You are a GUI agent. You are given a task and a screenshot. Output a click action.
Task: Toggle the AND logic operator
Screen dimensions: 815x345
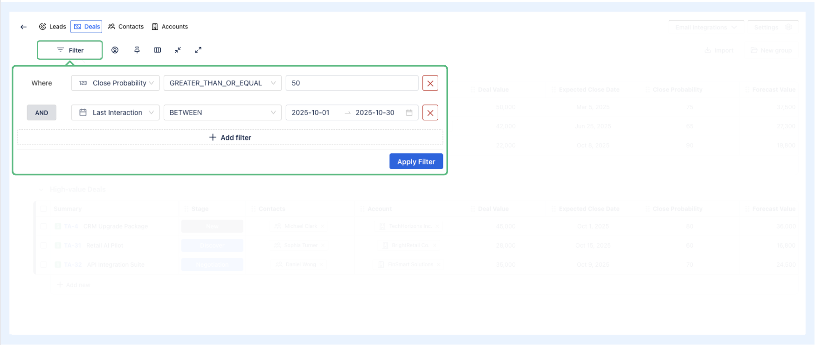point(41,113)
